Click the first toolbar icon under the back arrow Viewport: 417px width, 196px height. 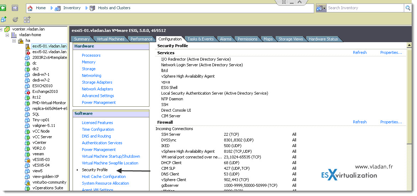(4, 19)
